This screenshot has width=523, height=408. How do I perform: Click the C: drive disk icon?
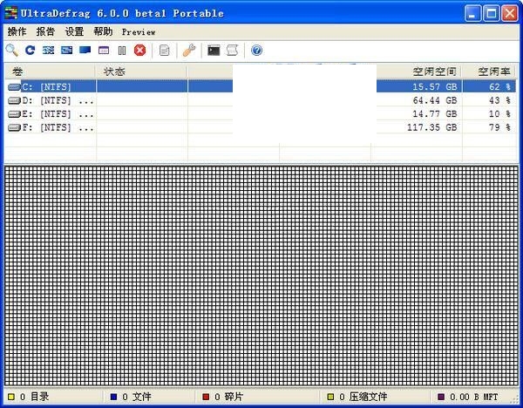[14, 87]
